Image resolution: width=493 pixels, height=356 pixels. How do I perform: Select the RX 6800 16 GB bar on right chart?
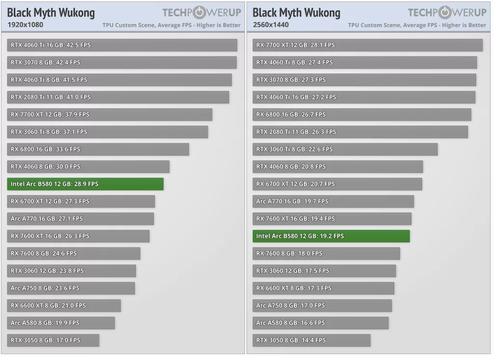tap(362, 114)
